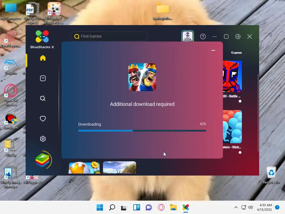Open the favorites heart icon
This screenshot has width=285, height=214.
point(43,119)
